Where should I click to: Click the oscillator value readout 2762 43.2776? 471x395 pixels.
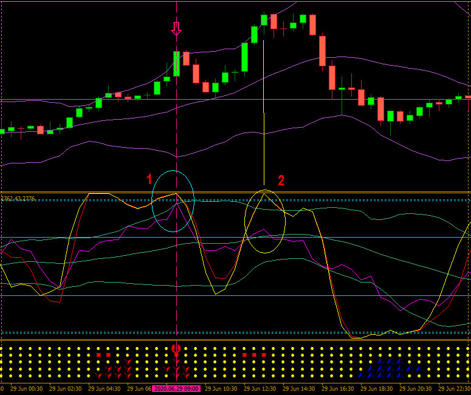point(18,199)
